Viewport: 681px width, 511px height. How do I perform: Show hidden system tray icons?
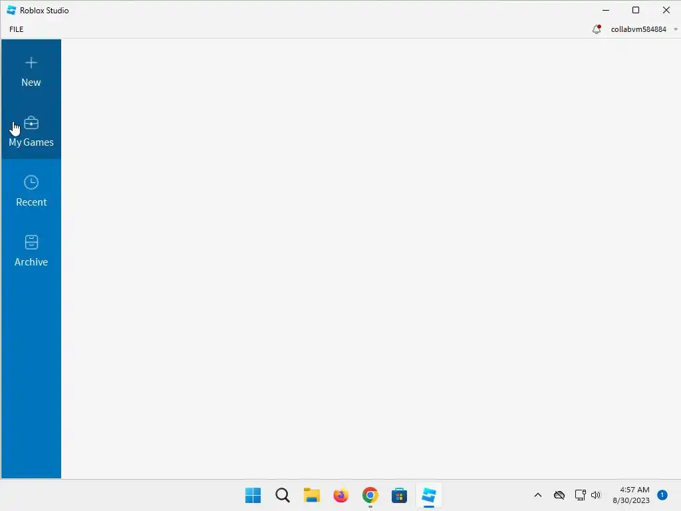point(537,495)
